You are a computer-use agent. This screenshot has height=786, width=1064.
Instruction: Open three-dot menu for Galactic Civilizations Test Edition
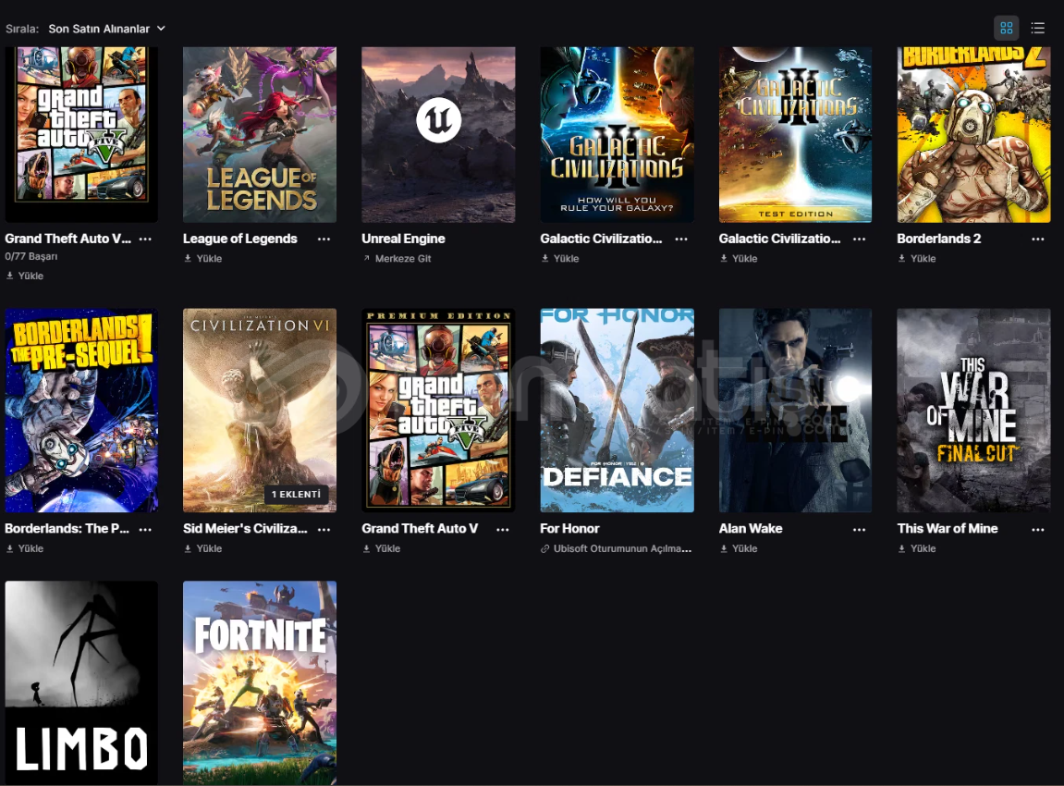coord(859,239)
